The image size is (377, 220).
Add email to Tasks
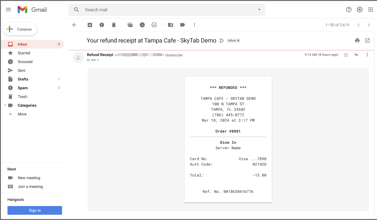point(154,25)
